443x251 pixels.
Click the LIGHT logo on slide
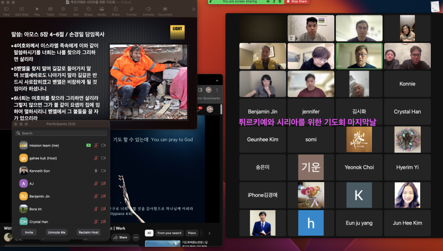[x=177, y=32]
